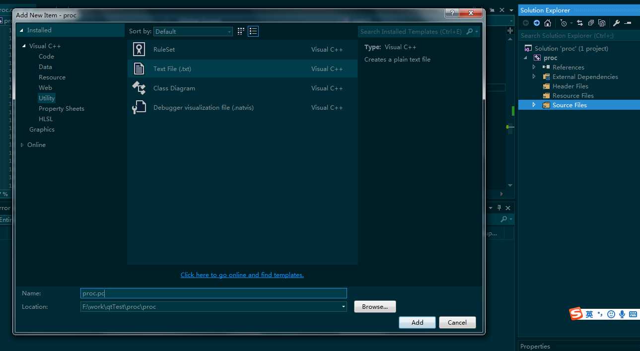Expand the Online templates node
Screen dimensions: 640x351
point(22,145)
